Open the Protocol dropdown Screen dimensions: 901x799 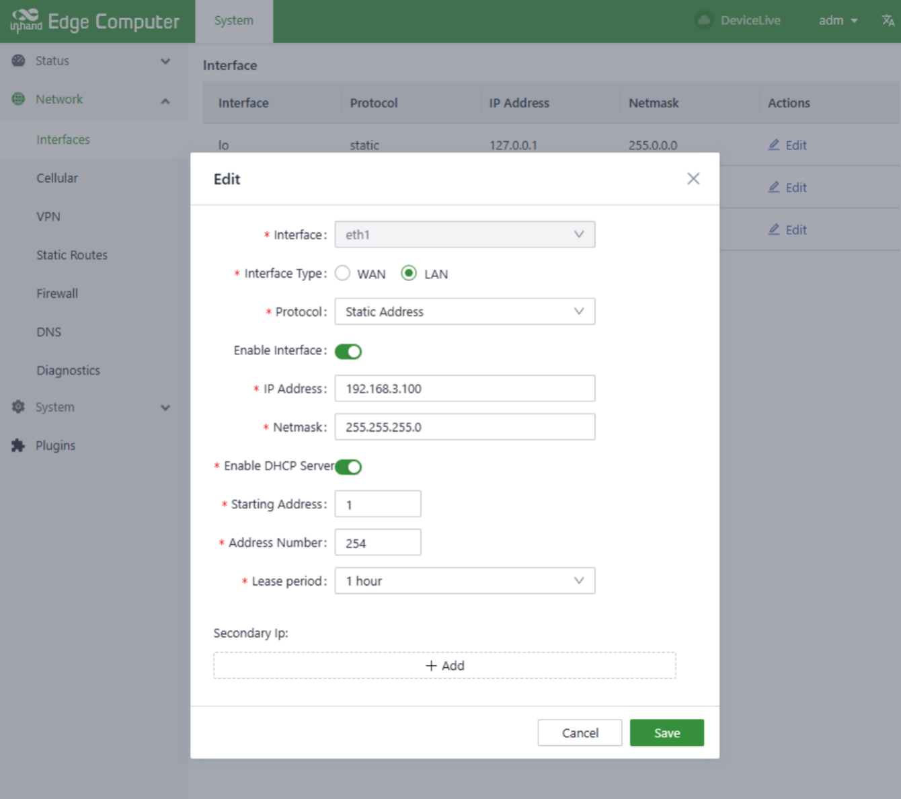(x=465, y=311)
